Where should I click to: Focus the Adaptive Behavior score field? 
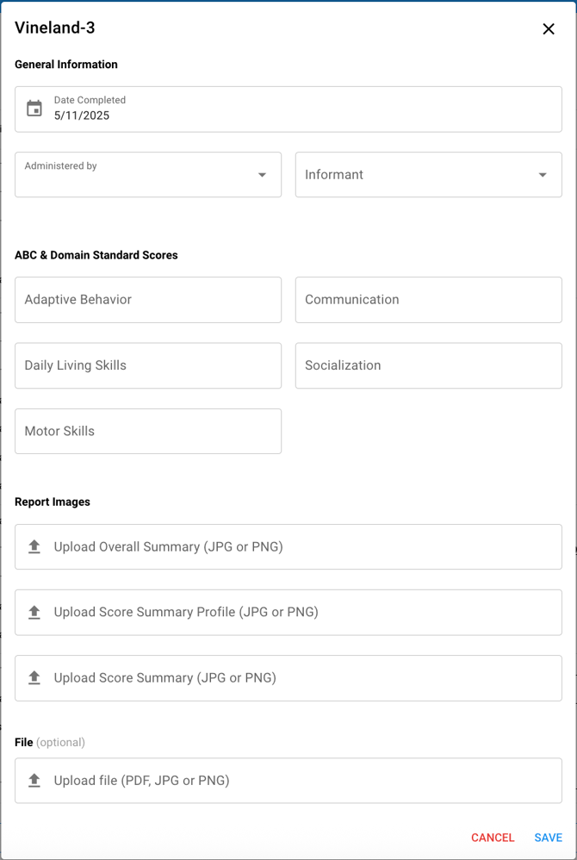(148, 300)
